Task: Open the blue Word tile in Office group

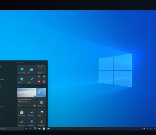Action: [x=39, y=77]
